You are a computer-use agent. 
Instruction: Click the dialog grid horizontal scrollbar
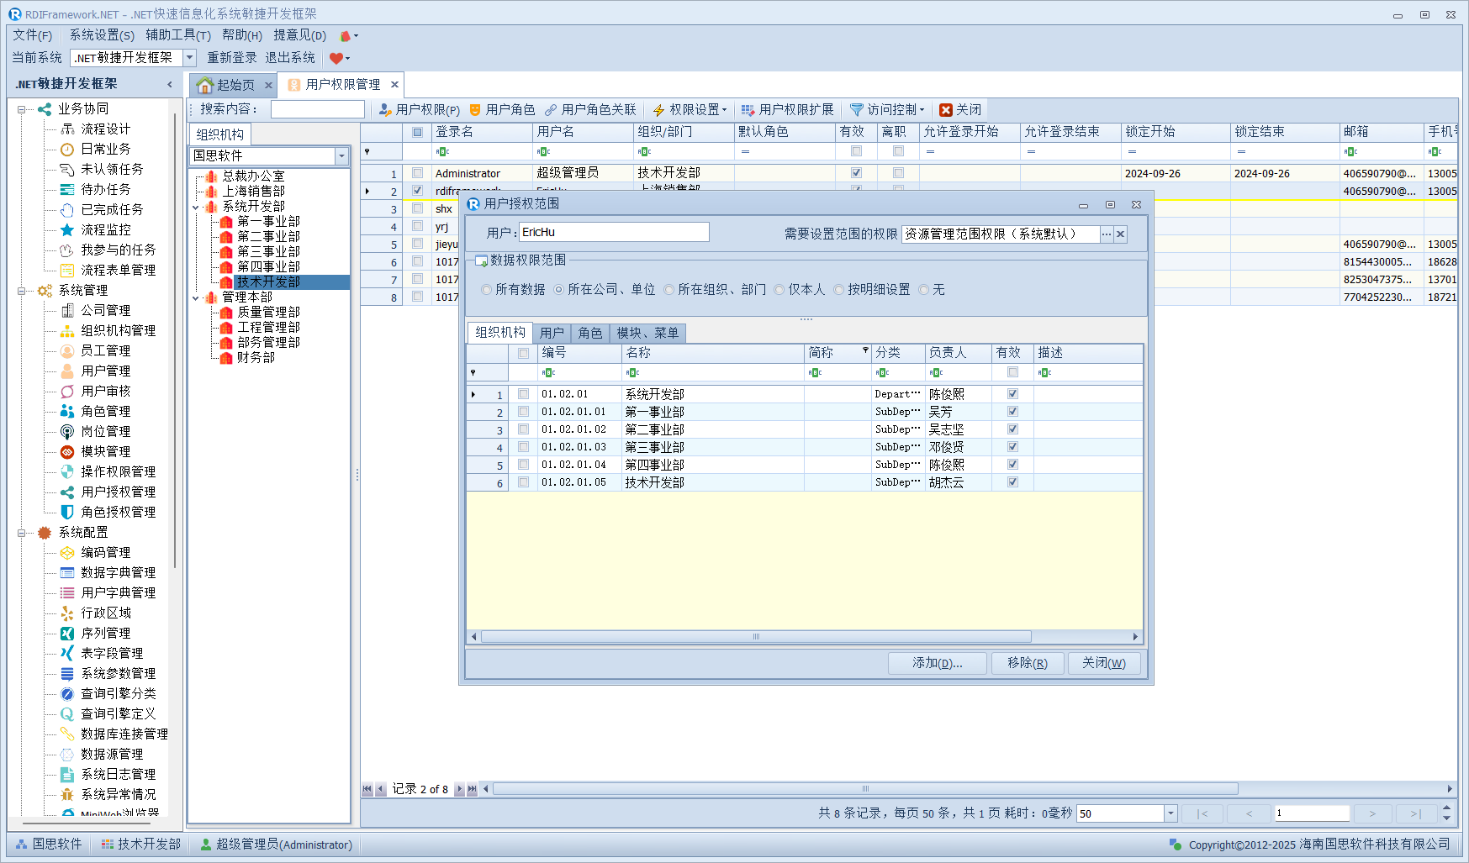point(755,637)
